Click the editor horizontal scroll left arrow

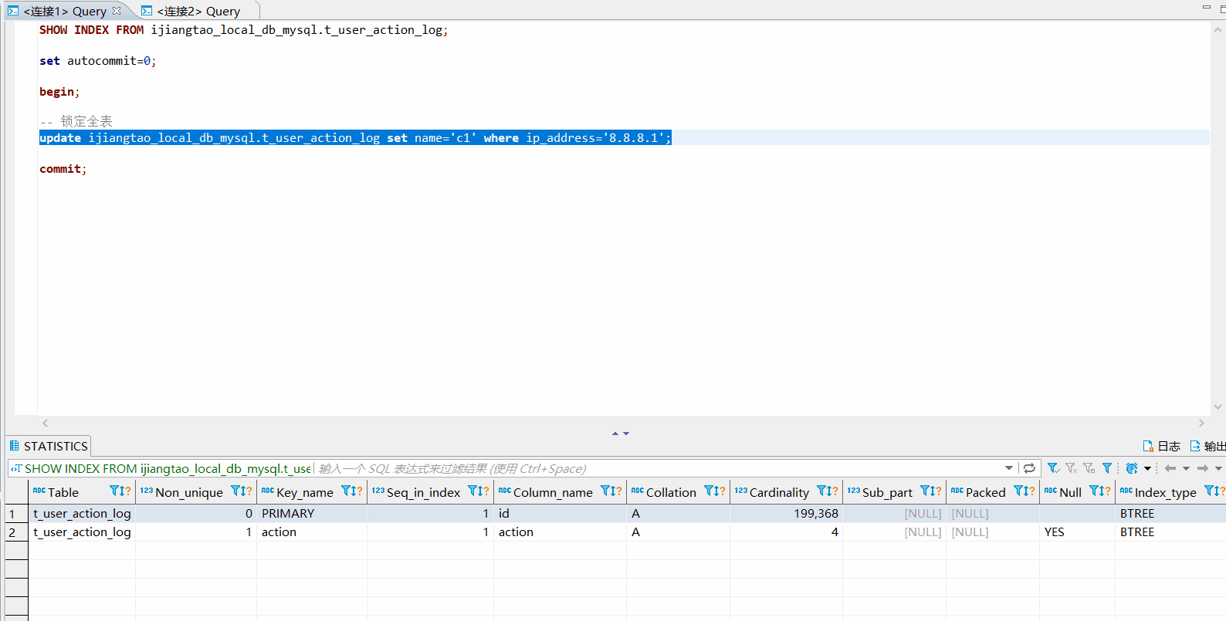pyautogui.click(x=46, y=423)
